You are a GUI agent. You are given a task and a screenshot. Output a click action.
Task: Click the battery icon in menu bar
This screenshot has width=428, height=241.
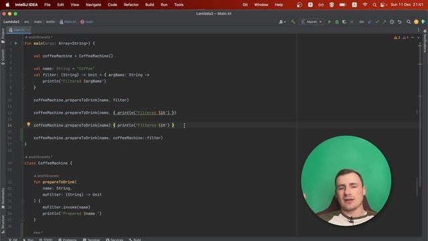click(342, 5)
